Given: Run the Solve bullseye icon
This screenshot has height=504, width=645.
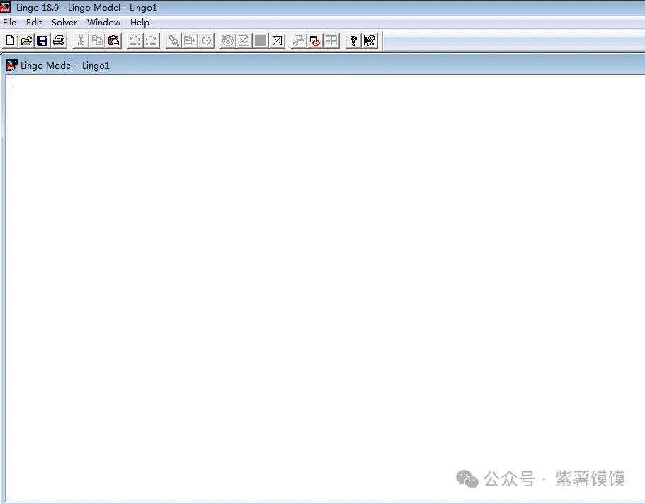Looking at the screenshot, I should coord(227,41).
